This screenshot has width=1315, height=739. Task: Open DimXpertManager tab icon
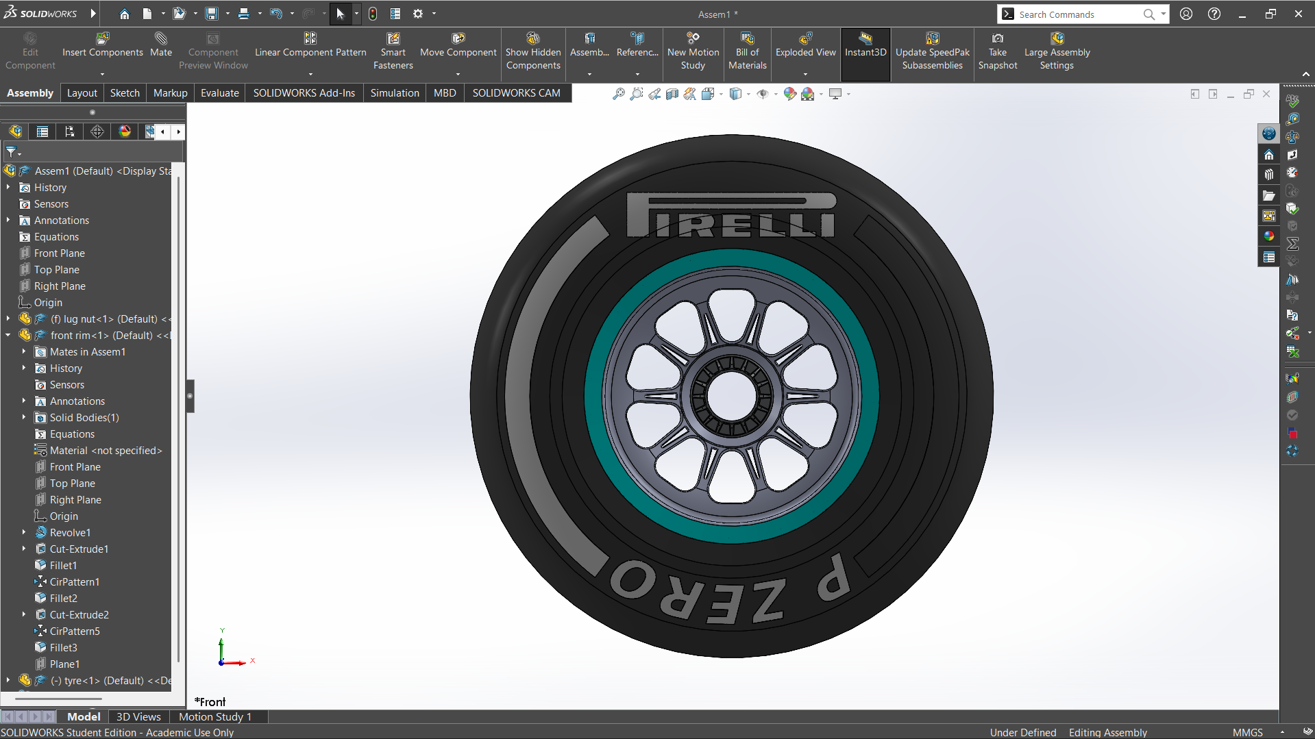pyautogui.click(x=97, y=131)
